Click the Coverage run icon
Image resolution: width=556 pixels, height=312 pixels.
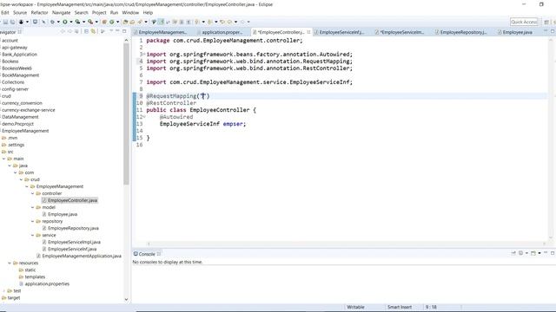(77, 22)
